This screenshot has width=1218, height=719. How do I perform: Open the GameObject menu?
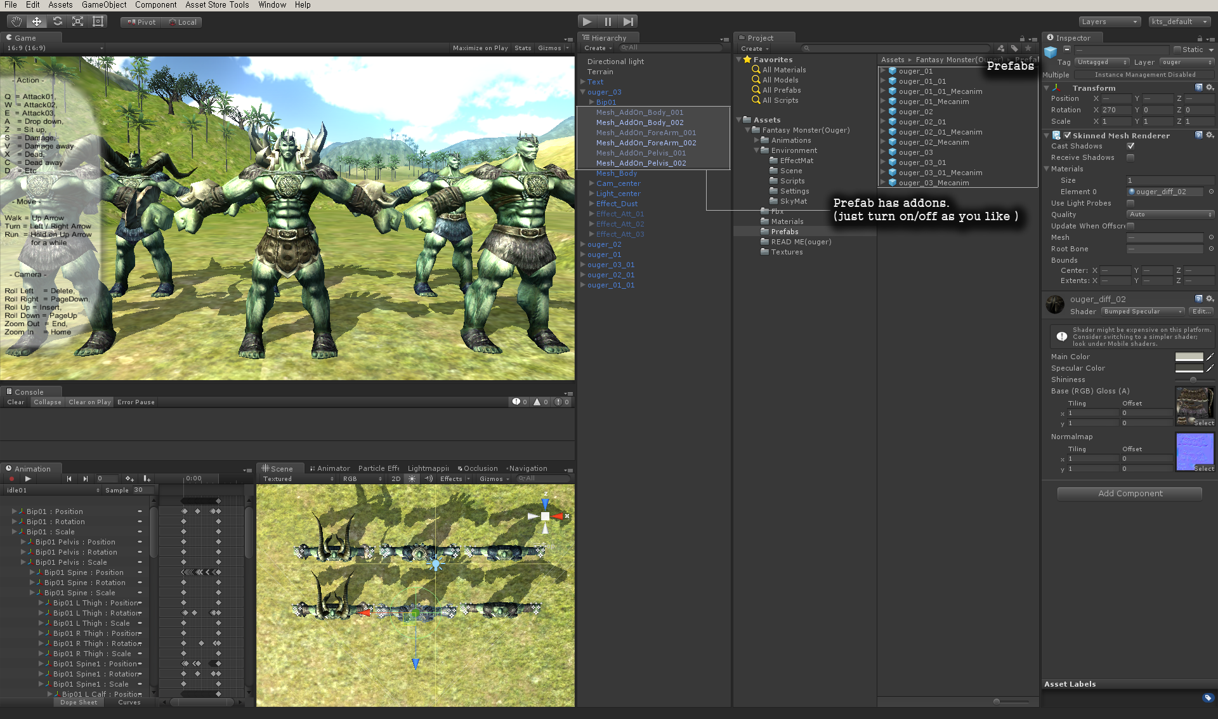coord(104,5)
